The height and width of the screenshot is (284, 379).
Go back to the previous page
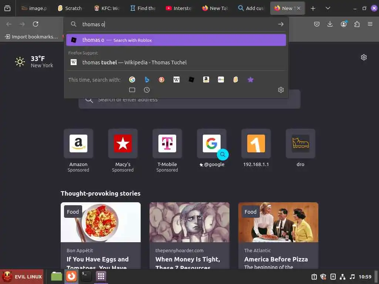coord(9,24)
